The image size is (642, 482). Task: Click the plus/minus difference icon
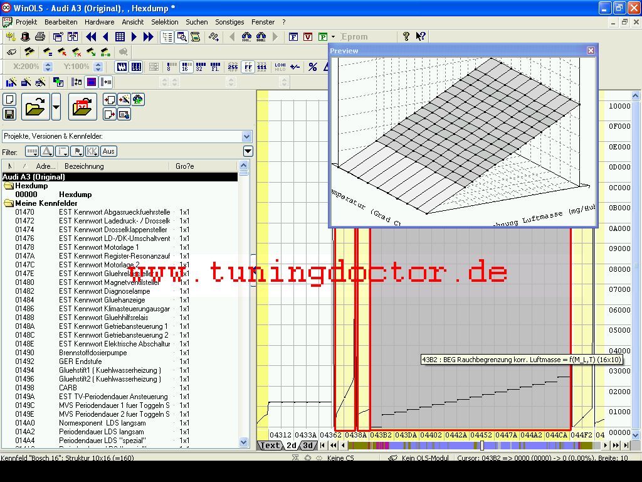point(295,67)
